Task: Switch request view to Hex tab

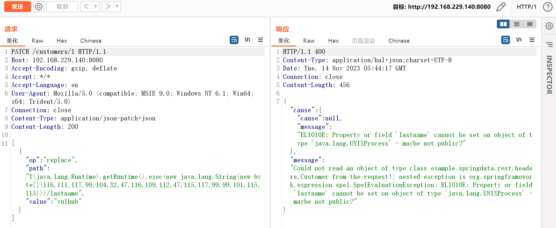Action: pos(62,41)
